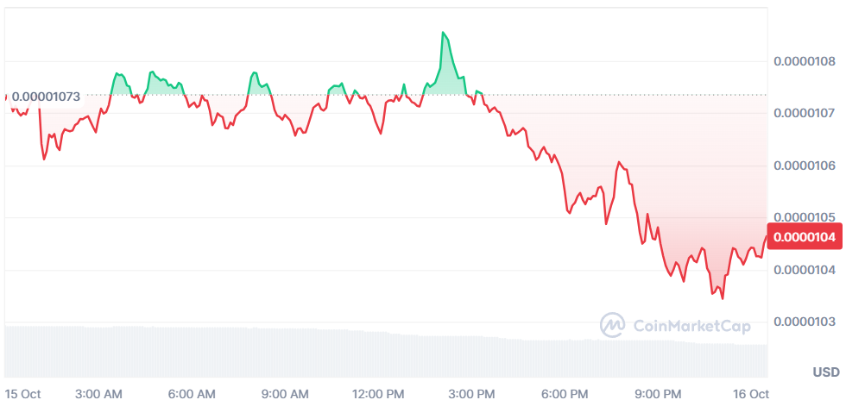
Task: Click the 0.0000105 y-axis label
Action: point(805,216)
